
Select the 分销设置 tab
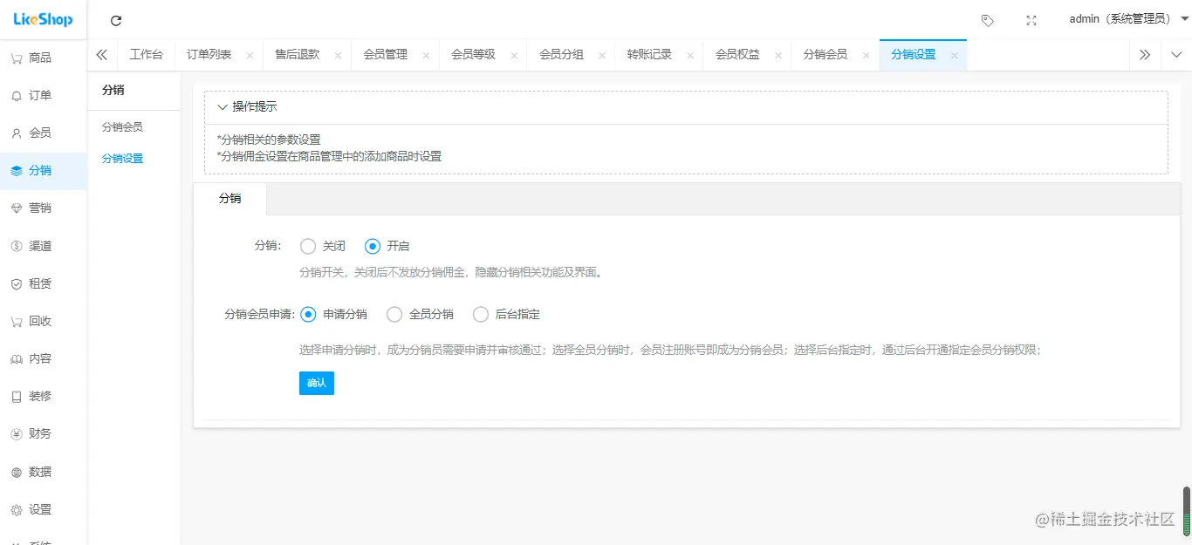coord(914,54)
